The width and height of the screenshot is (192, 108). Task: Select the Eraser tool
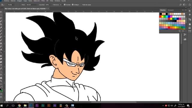[x=1, y=49]
